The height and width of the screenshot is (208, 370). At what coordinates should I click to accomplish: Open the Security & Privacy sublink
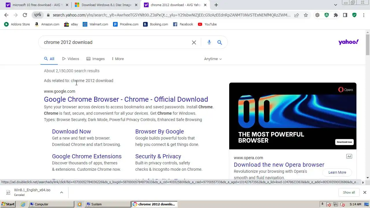point(158,156)
